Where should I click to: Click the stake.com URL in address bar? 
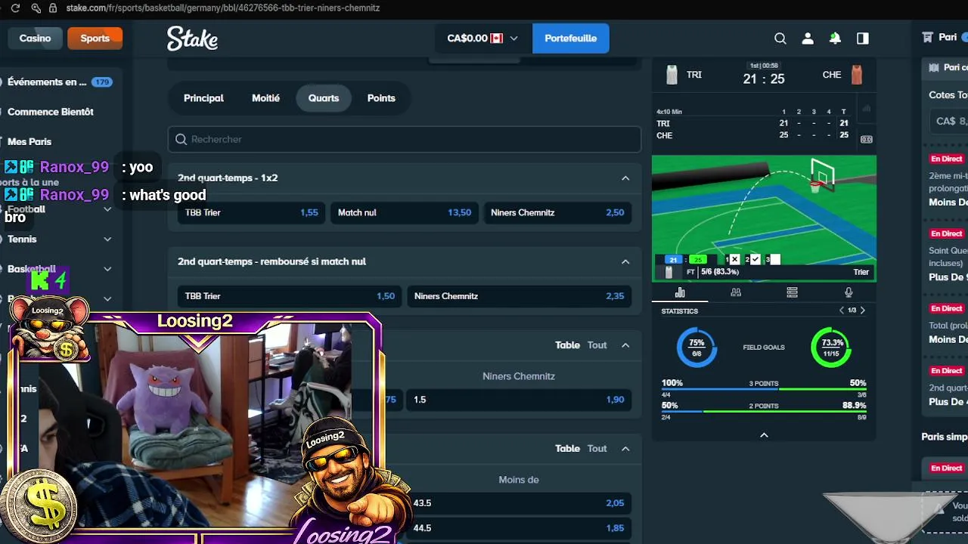point(223,8)
